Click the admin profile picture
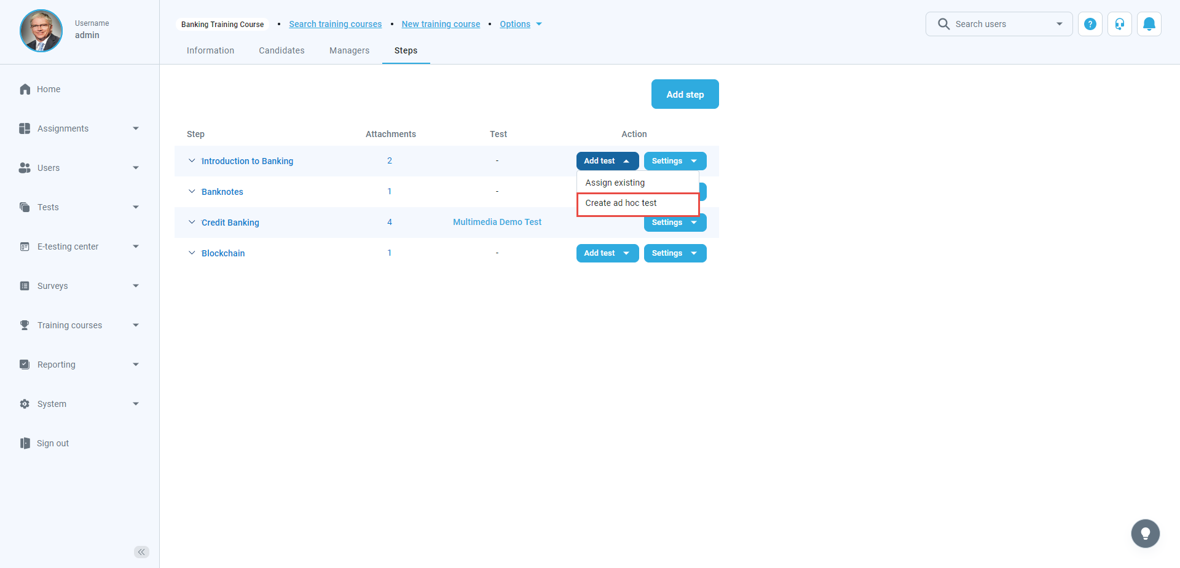 pos(41,31)
